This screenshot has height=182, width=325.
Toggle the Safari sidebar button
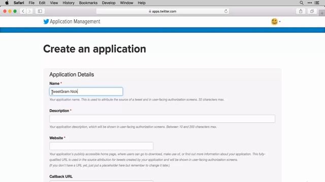click(x=40, y=11)
